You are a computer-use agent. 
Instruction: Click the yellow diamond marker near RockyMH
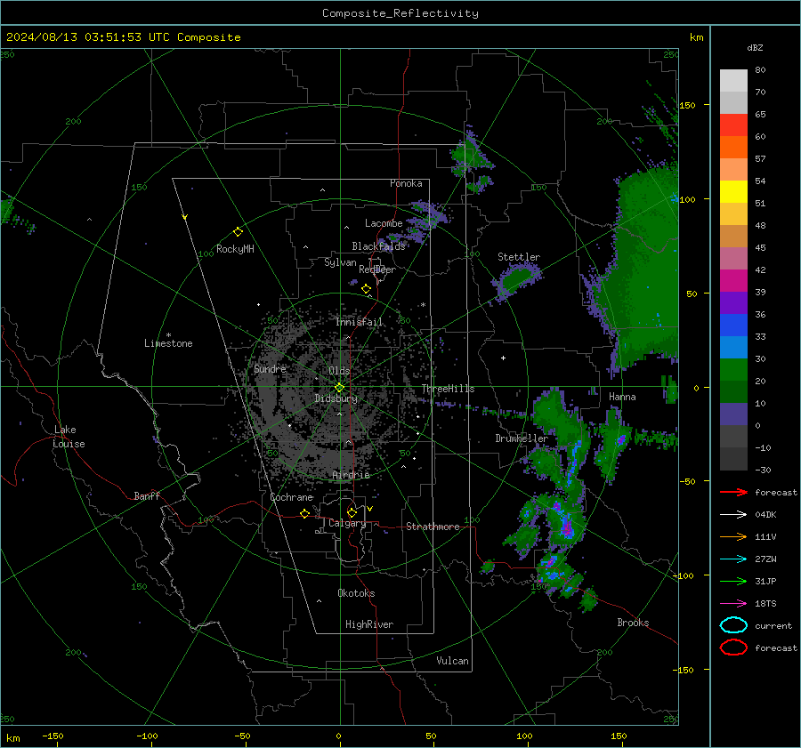coord(238,232)
